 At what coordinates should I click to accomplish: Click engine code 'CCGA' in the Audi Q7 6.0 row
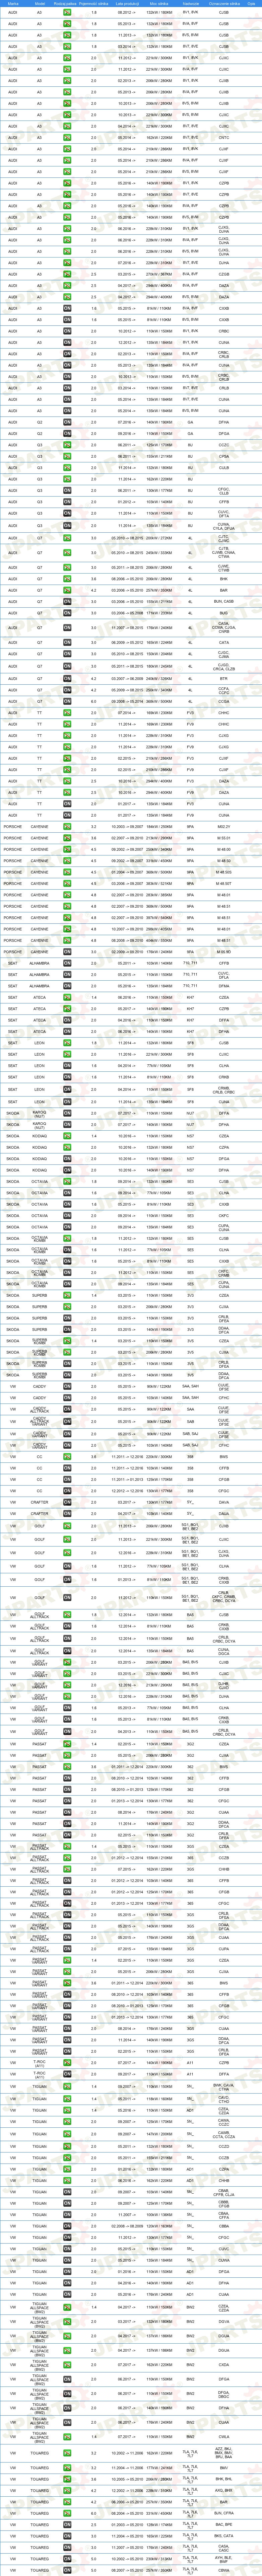pyautogui.click(x=224, y=701)
